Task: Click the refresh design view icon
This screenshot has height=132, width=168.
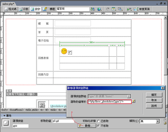Action: pyautogui.click(x=108, y=9)
